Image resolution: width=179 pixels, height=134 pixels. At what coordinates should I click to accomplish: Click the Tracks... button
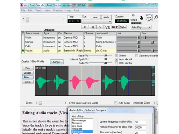[x=28, y=82]
